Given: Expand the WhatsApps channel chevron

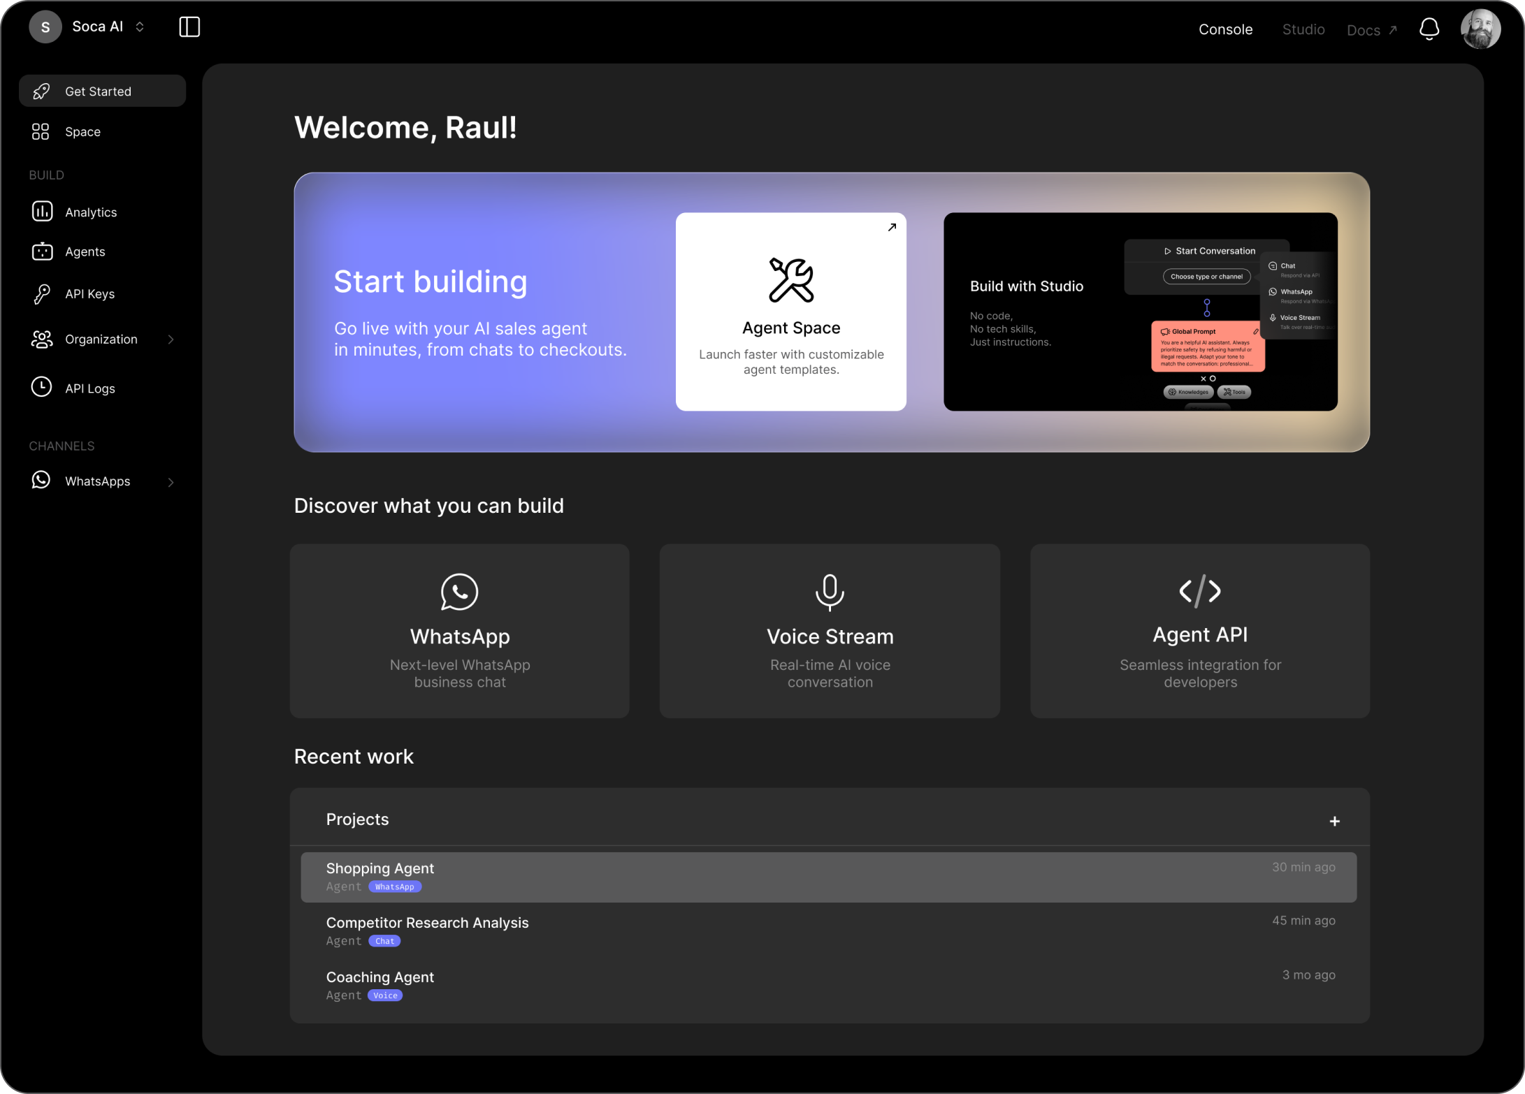Looking at the screenshot, I should click(x=171, y=482).
